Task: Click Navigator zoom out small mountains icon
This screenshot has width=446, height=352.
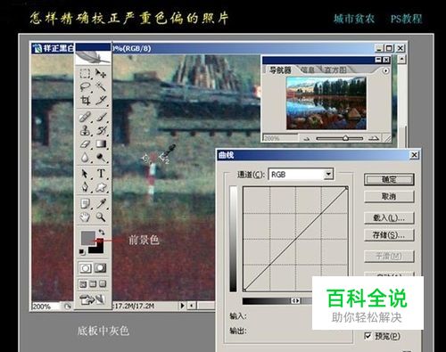Action: pyautogui.click(x=307, y=138)
